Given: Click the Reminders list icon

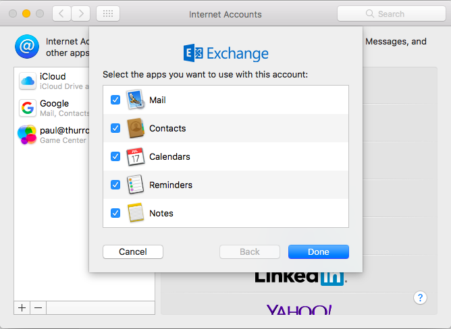Looking at the screenshot, I should click(x=136, y=185).
